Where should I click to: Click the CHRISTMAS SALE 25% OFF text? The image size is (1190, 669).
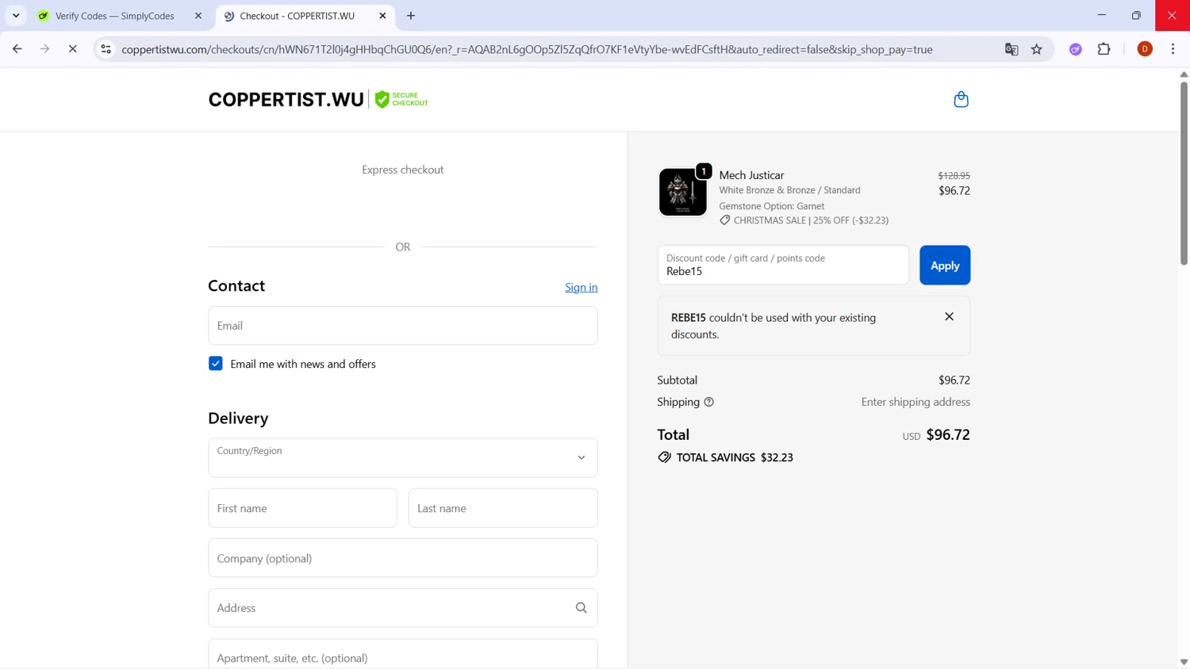(x=811, y=220)
